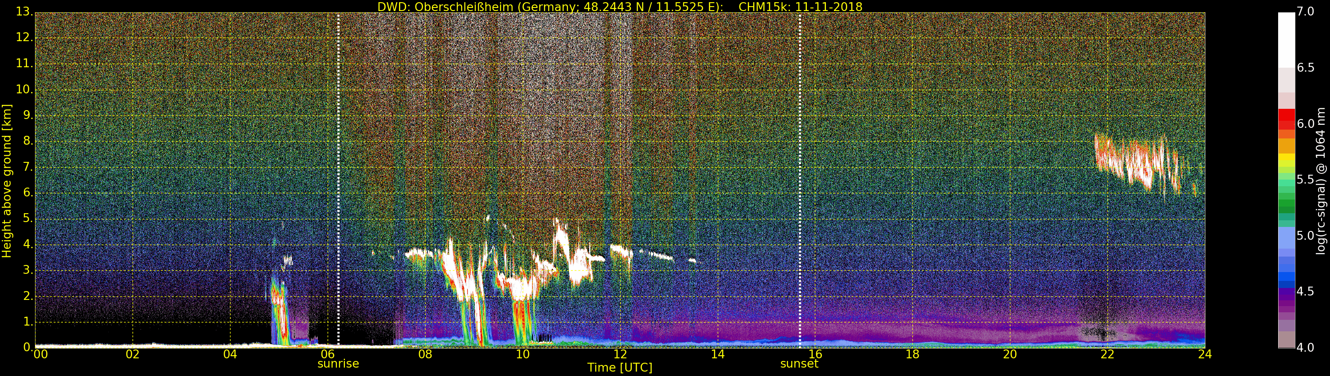Click the colorbar tick label '5.5'

1305,180
